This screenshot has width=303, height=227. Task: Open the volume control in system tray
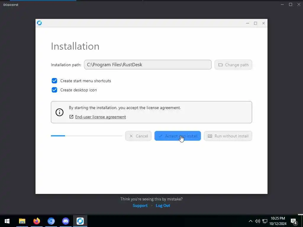tap(257, 221)
